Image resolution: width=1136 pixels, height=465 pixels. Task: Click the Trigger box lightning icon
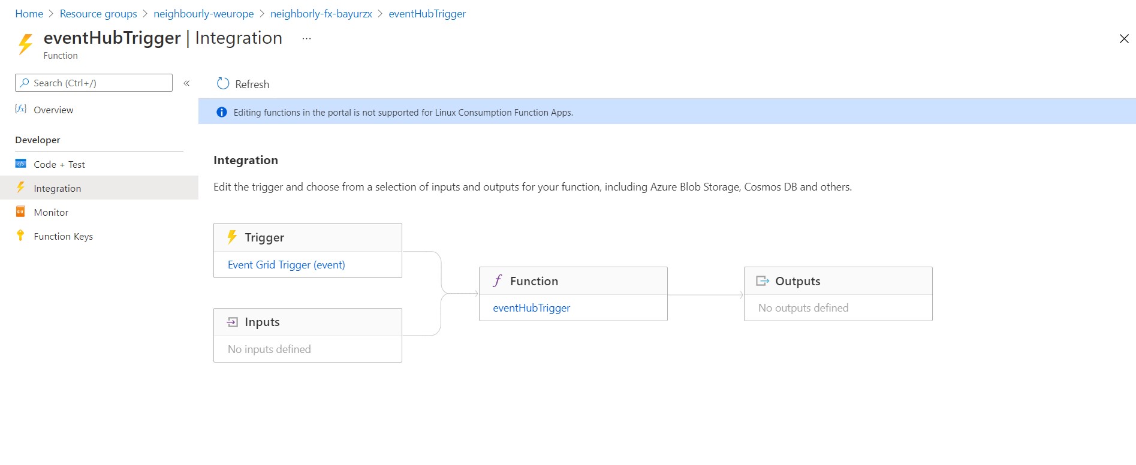coord(232,237)
